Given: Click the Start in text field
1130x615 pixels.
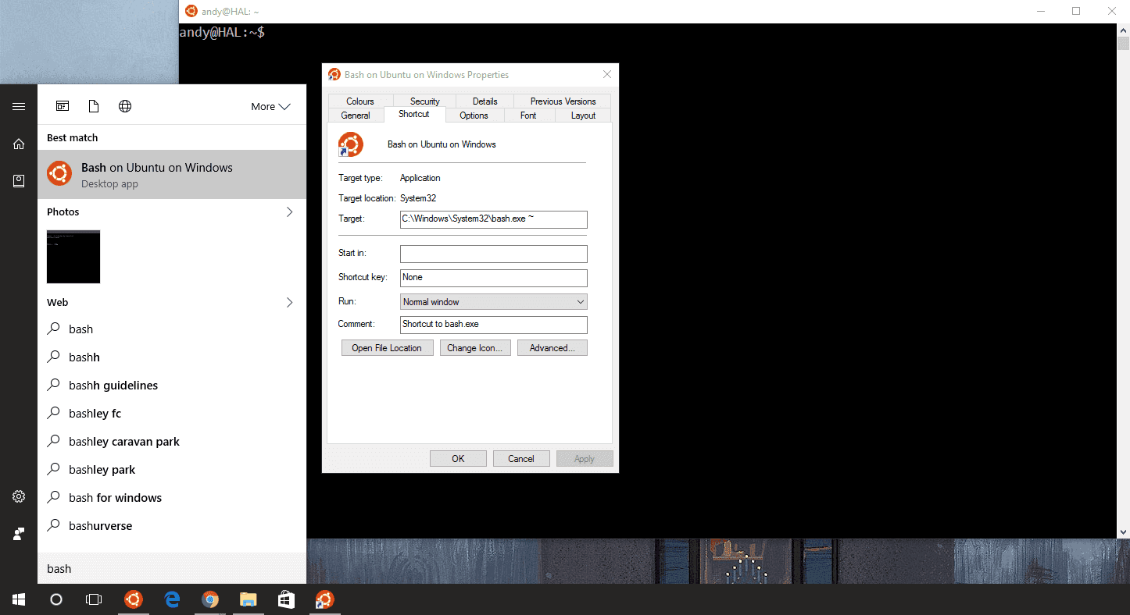Looking at the screenshot, I should pyautogui.click(x=493, y=254).
